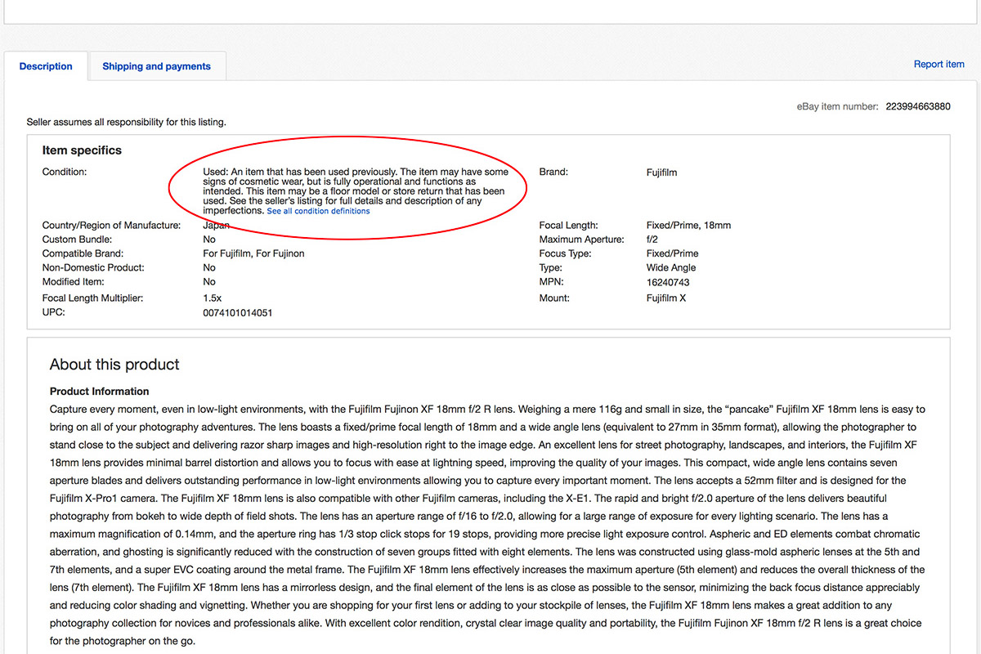This screenshot has height=654, width=981.
Task: Click the Product Information subheading
Action: 99,392
